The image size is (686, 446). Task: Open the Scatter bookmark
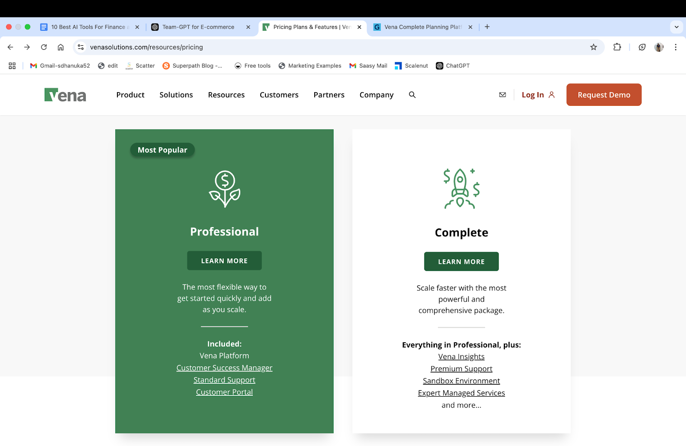(x=140, y=66)
